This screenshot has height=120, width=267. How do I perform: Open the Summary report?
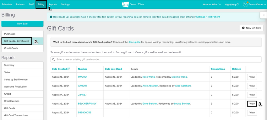click(22, 65)
